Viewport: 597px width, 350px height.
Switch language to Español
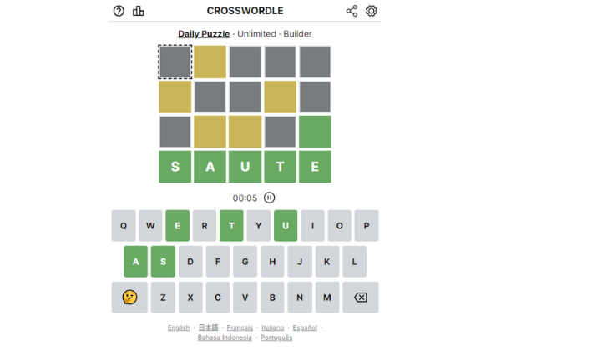[x=305, y=327]
